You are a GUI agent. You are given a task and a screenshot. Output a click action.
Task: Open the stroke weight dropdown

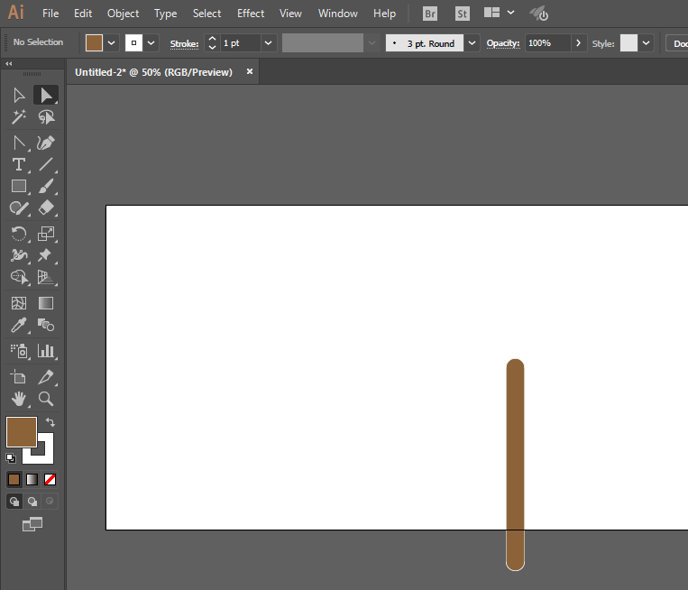click(269, 43)
